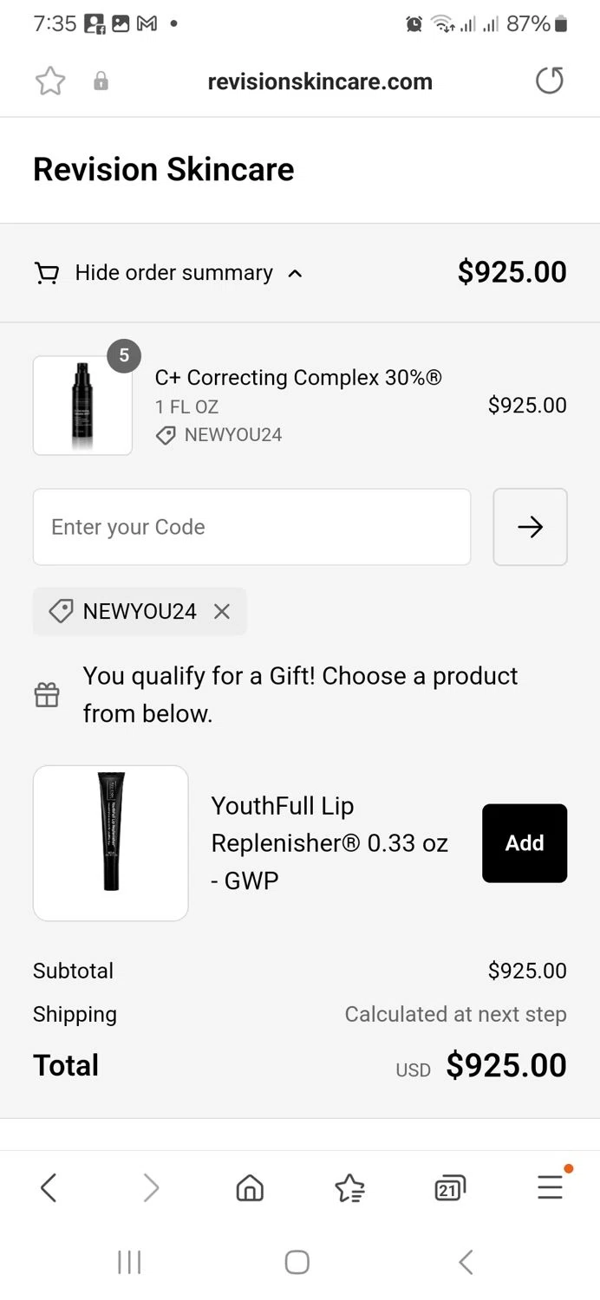600x1300 pixels.
Task: Collapse the Hide order summary chevron
Action: pos(295,274)
